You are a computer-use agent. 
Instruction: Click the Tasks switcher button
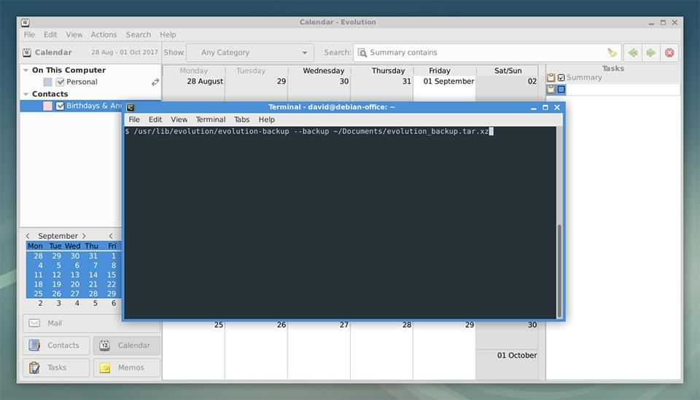[x=56, y=367]
